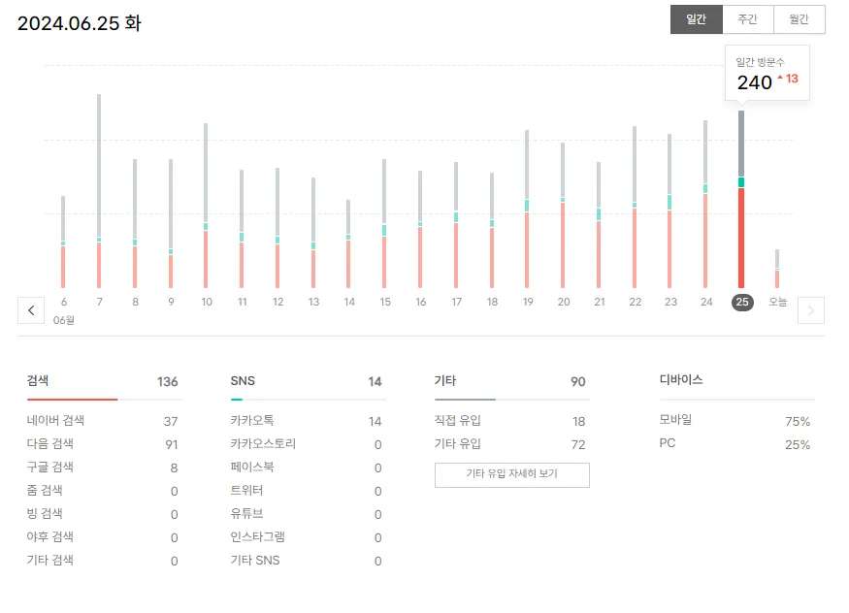Click the highlighted June 25 bar
This screenshot has width=849, height=613.
coord(741,200)
